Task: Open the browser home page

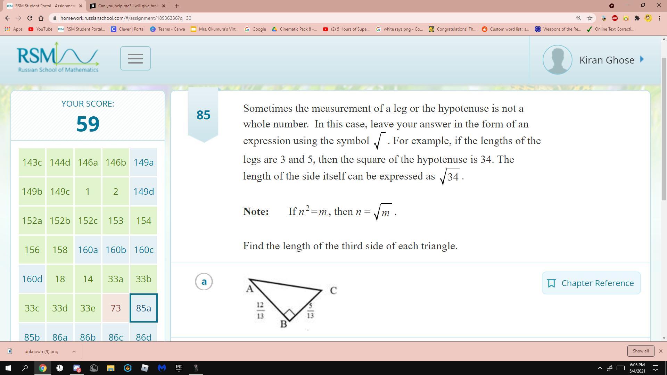Action: [41, 18]
